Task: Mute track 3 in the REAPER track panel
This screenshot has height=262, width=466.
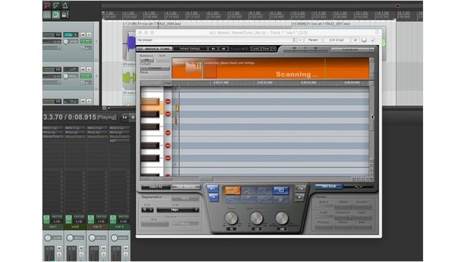Action: pos(83,101)
